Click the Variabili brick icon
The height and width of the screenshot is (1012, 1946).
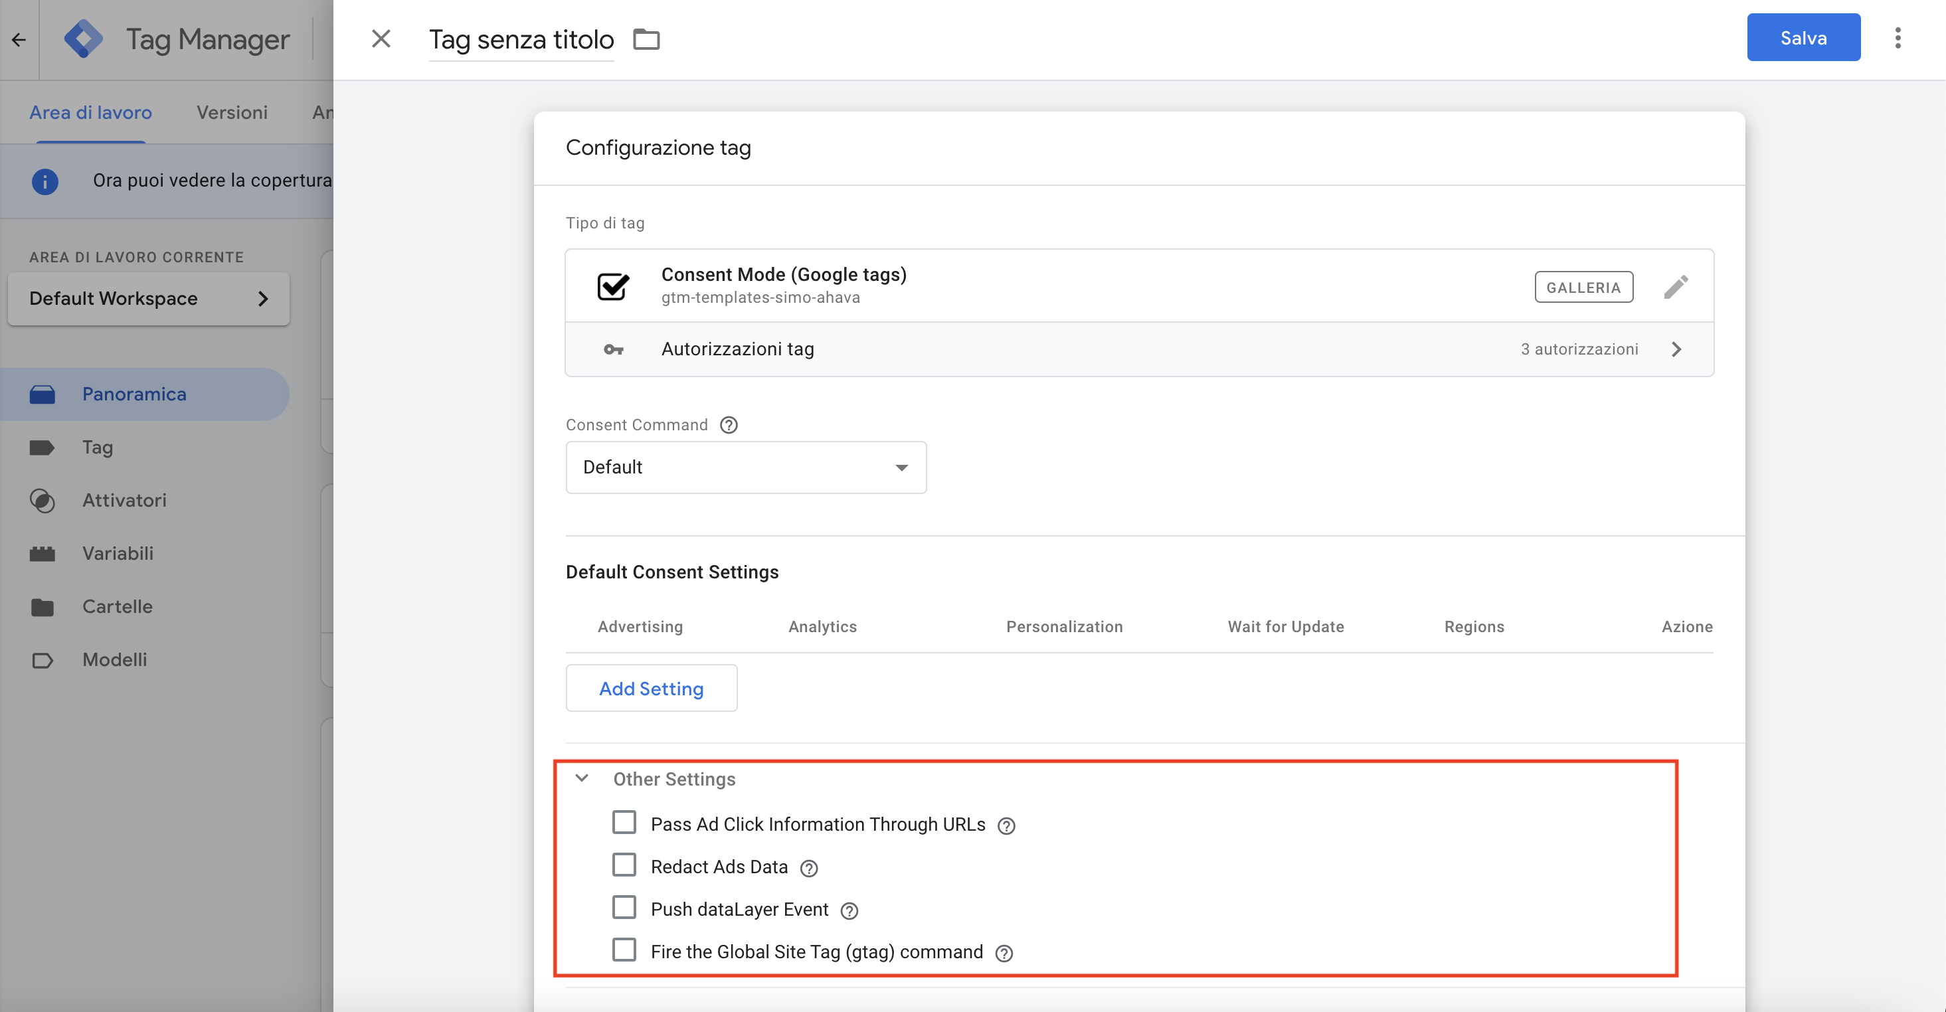[43, 554]
